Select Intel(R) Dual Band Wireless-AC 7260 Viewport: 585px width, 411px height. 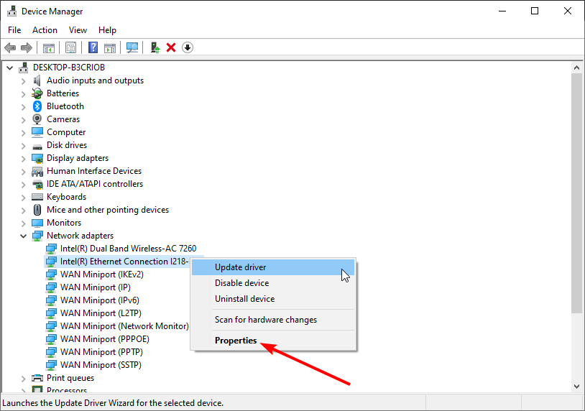pyautogui.click(x=128, y=249)
